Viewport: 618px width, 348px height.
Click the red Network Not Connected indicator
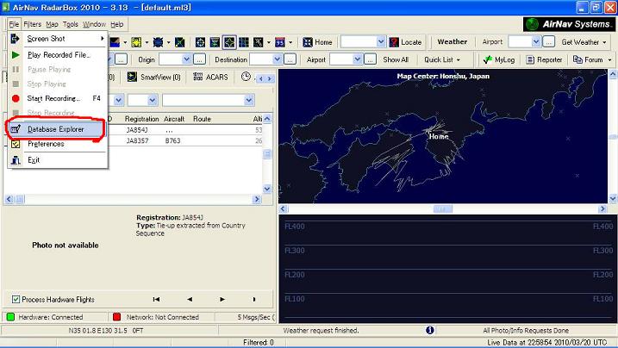(116, 317)
